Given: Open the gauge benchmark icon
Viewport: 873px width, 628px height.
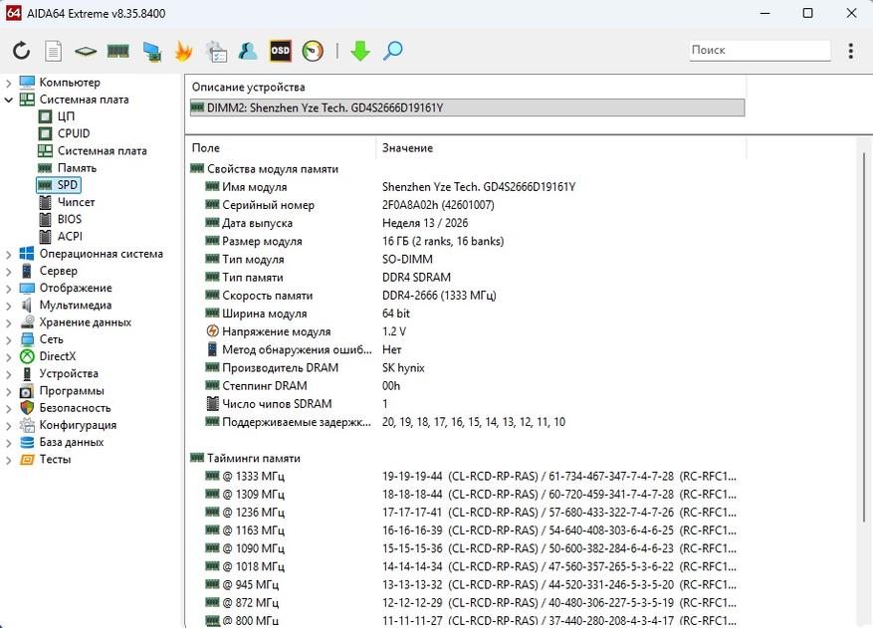Looking at the screenshot, I should coord(313,51).
